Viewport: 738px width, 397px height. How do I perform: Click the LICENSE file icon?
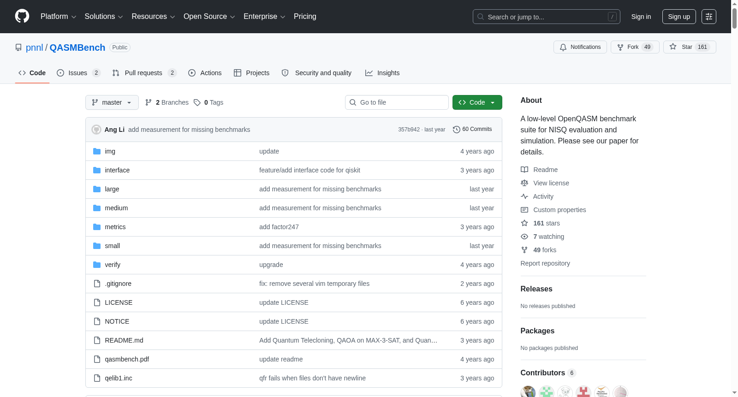coord(97,302)
